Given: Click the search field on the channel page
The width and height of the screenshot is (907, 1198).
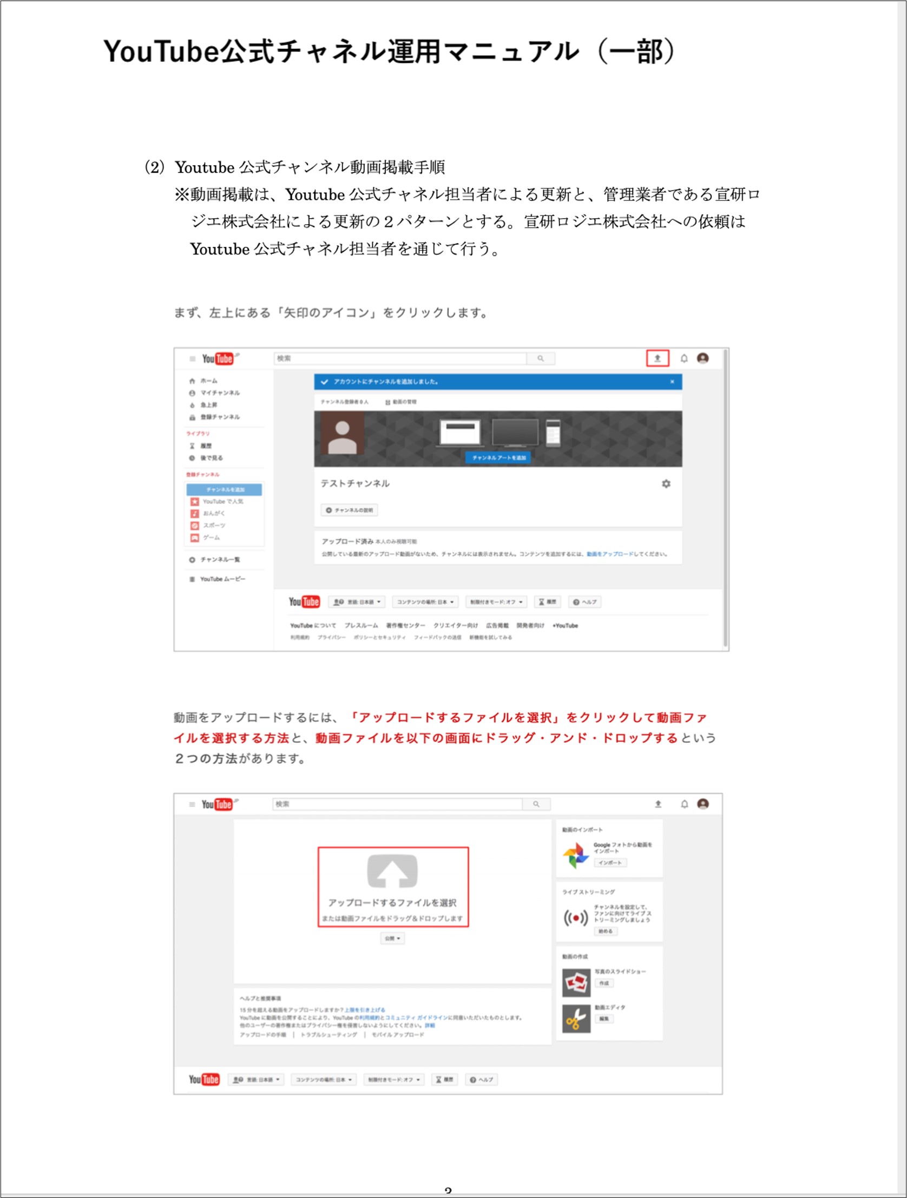Looking at the screenshot, I should click(400, 358).
